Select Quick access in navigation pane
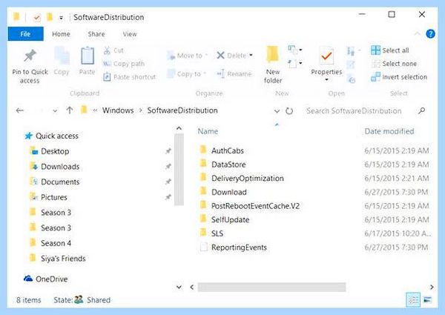The image size is (445, 315). tap(51, 136)
